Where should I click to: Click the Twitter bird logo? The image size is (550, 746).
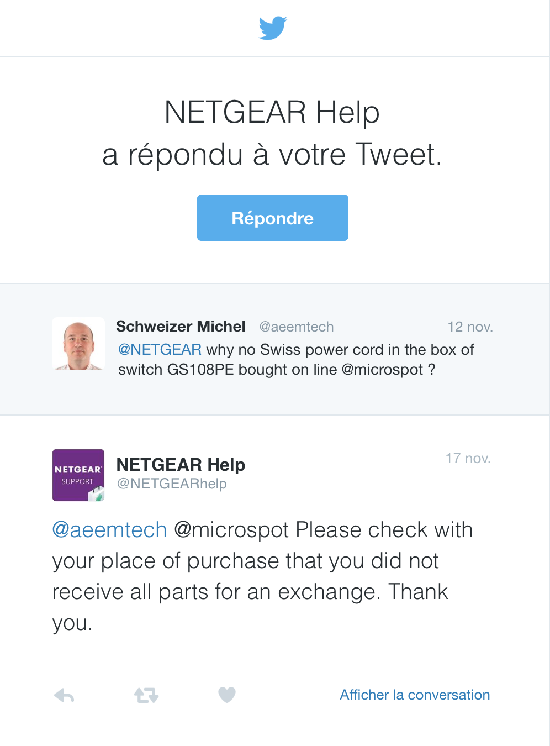coord(273,28)
